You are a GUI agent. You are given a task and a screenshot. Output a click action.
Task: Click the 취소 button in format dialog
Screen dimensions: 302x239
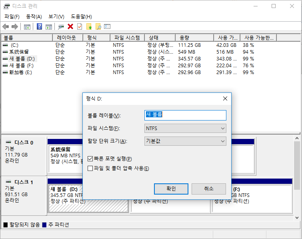click(x=209, y=189)
